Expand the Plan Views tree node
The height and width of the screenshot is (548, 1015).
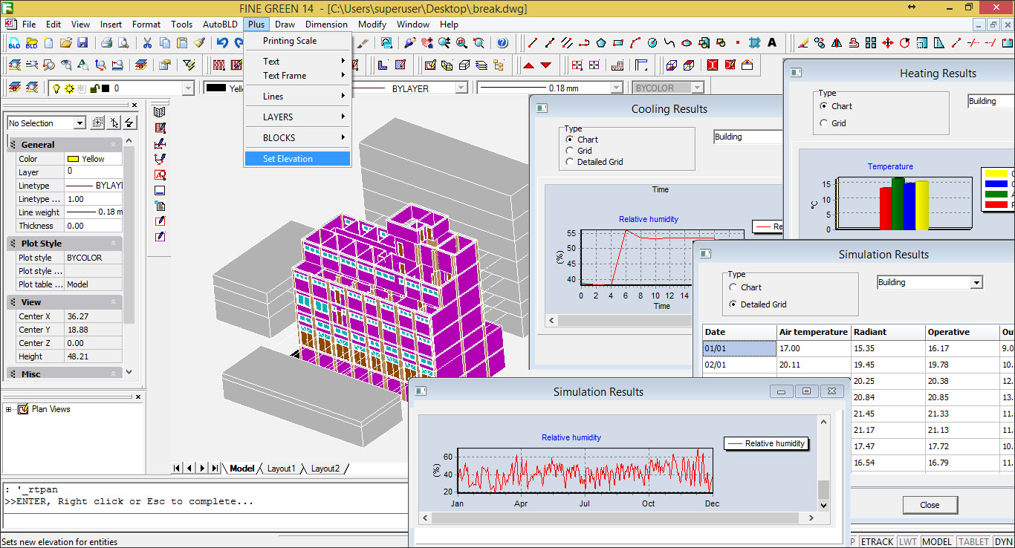click(9, 409)
